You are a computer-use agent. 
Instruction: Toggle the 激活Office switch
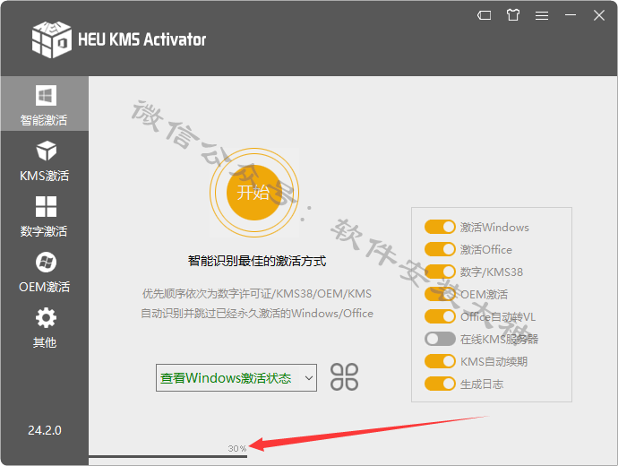click(440, 249)
